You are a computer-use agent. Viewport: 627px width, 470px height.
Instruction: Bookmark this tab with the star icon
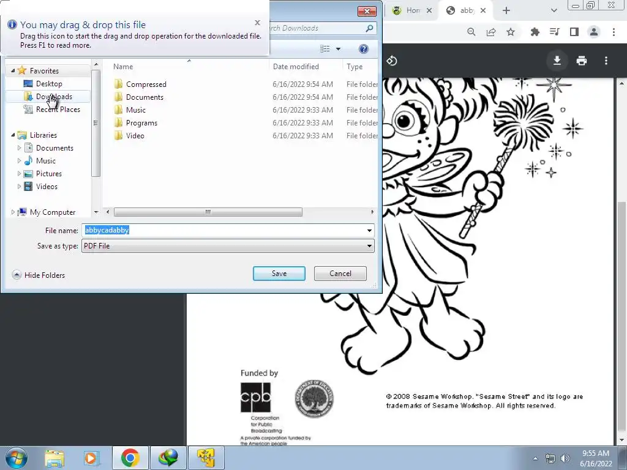click(x=511, y=32)
